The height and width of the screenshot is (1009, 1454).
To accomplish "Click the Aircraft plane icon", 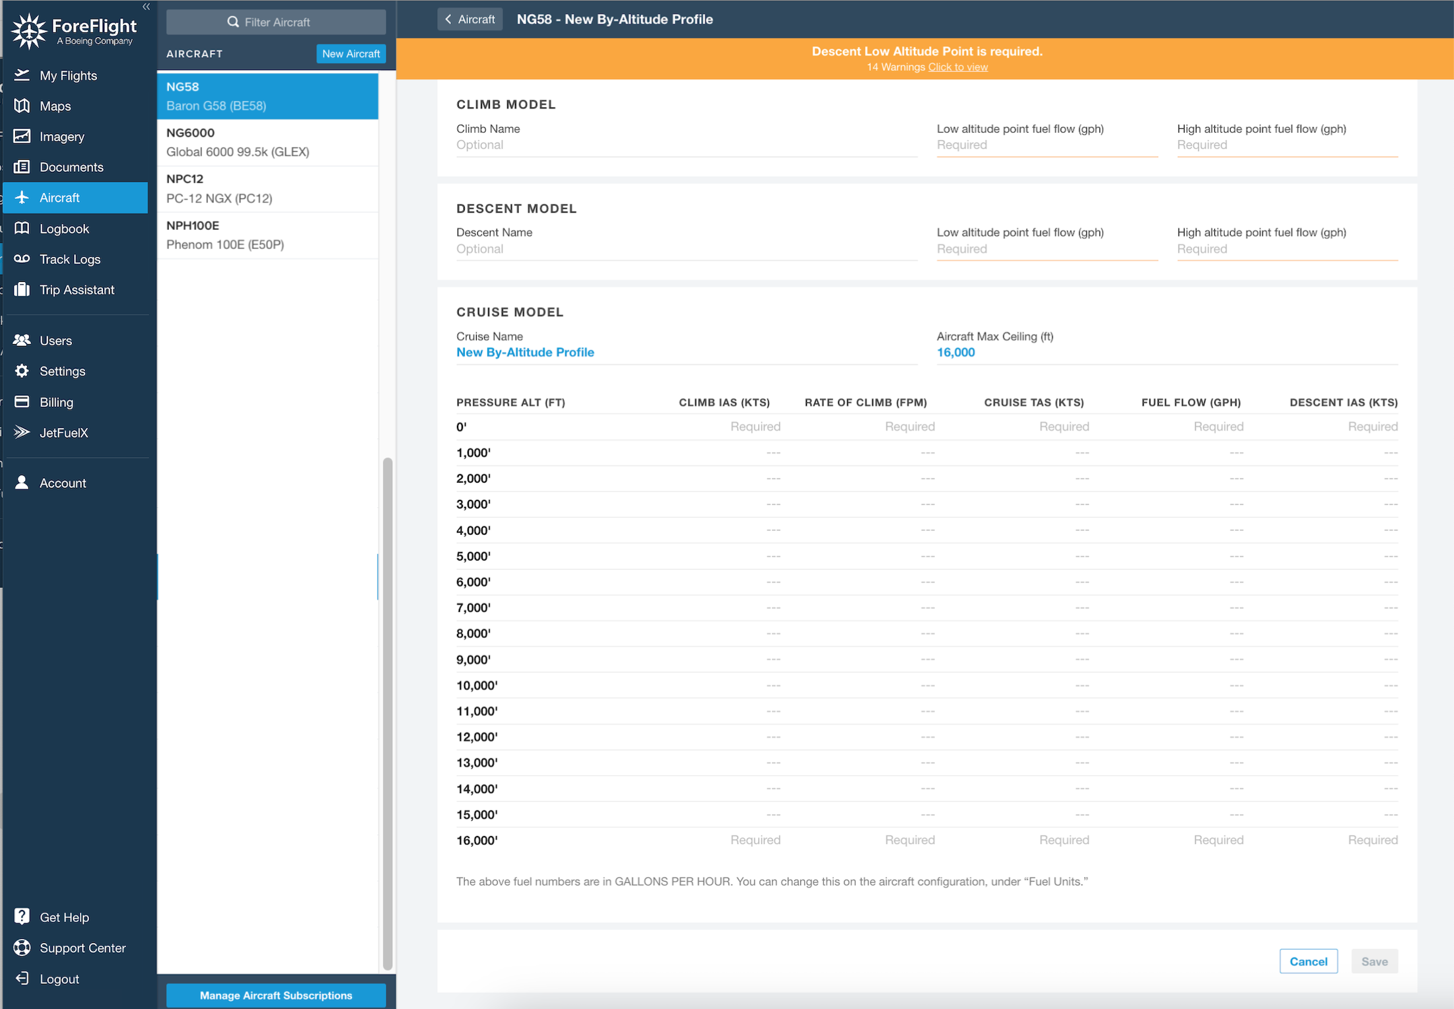I will coord(22,197).
